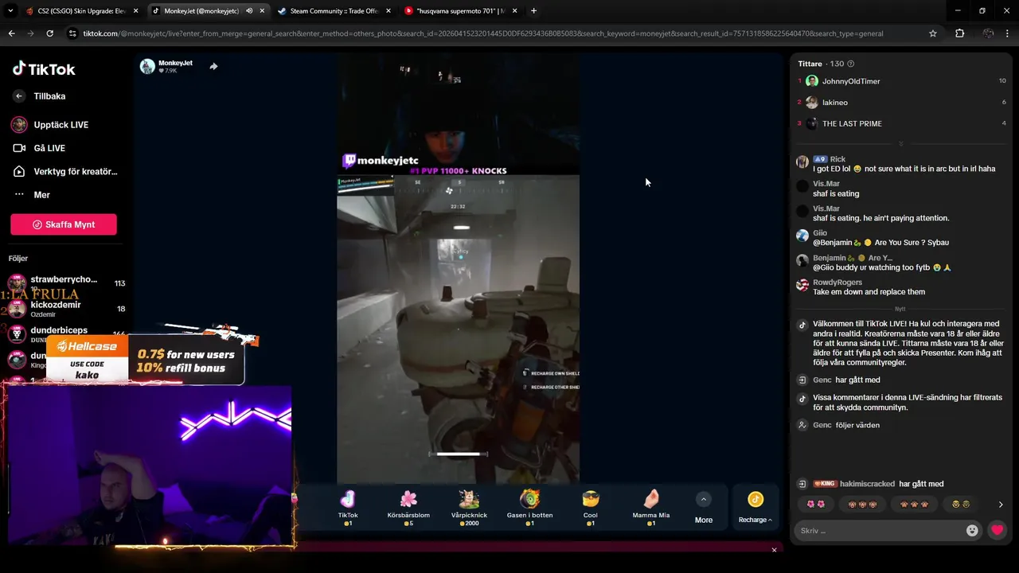The height and width of the screenshot is (573, 1019).
Task: Click the Skaffa Mynt button
Action: [64, 224]
